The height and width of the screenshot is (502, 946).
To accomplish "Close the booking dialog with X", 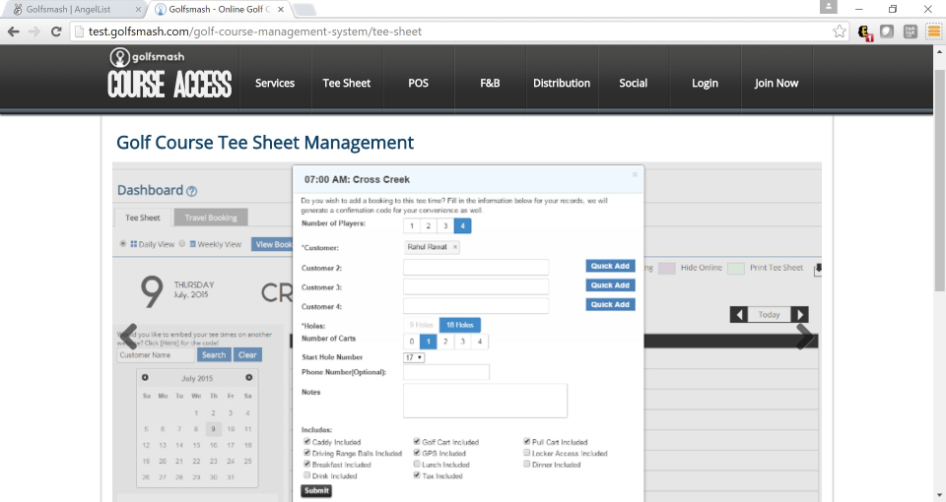I will (x=635, y=175).
